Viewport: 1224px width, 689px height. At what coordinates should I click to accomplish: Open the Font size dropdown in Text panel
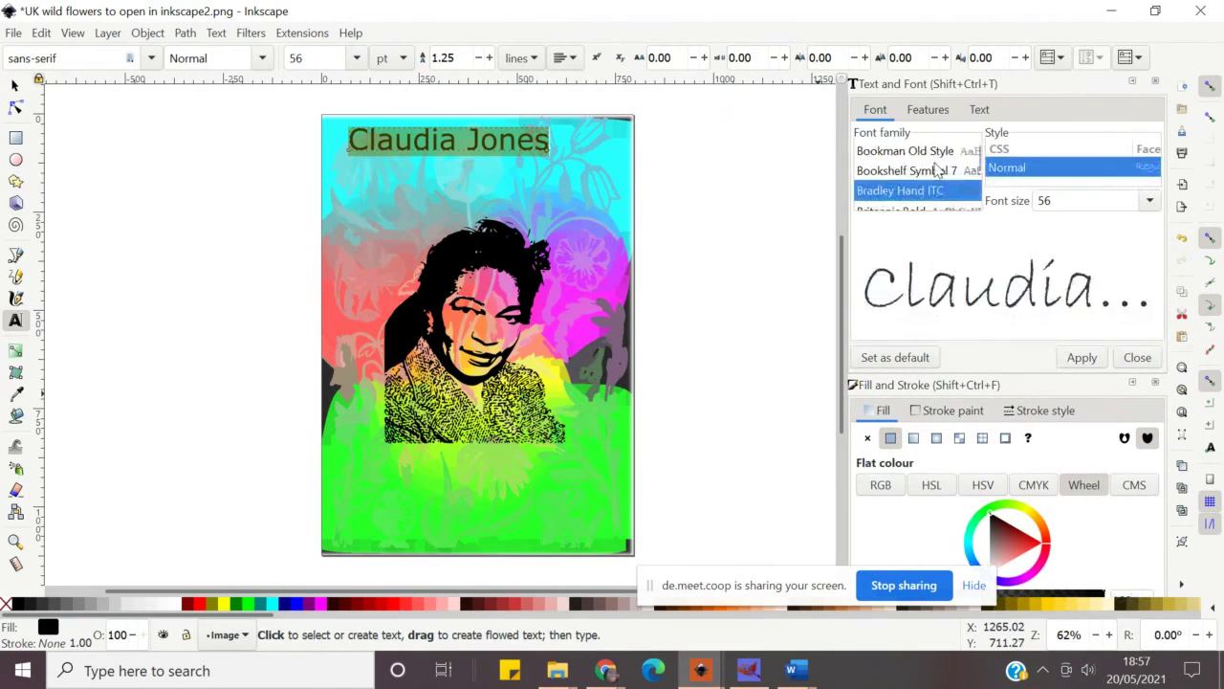[1149, 201]
